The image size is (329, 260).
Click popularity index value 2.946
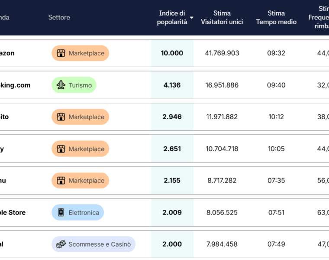(x=172, y=117)
